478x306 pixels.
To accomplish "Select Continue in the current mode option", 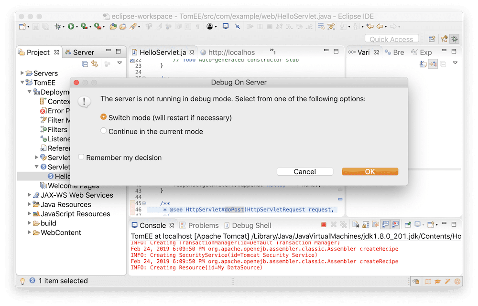I will point(104,131).
